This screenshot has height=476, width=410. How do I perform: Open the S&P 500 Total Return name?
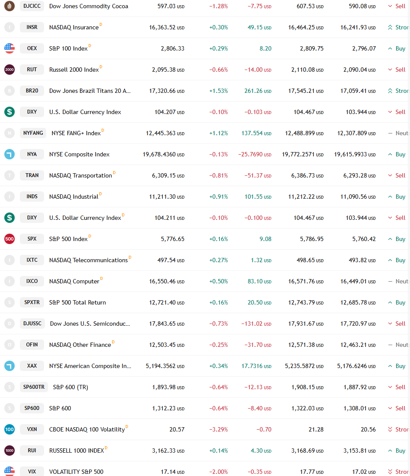click(77, 302)
